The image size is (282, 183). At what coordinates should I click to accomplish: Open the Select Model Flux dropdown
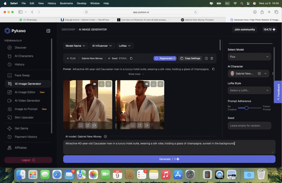click(x=249, y=57)
